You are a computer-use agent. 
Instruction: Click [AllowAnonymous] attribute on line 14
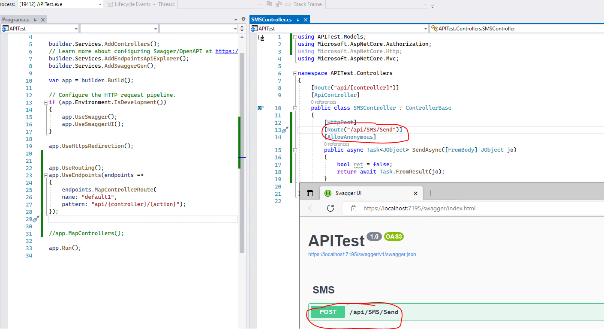click(350, 137)
